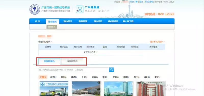
Task: Open the 客户端下载 navigation item
Action: [x=128, y=21]
